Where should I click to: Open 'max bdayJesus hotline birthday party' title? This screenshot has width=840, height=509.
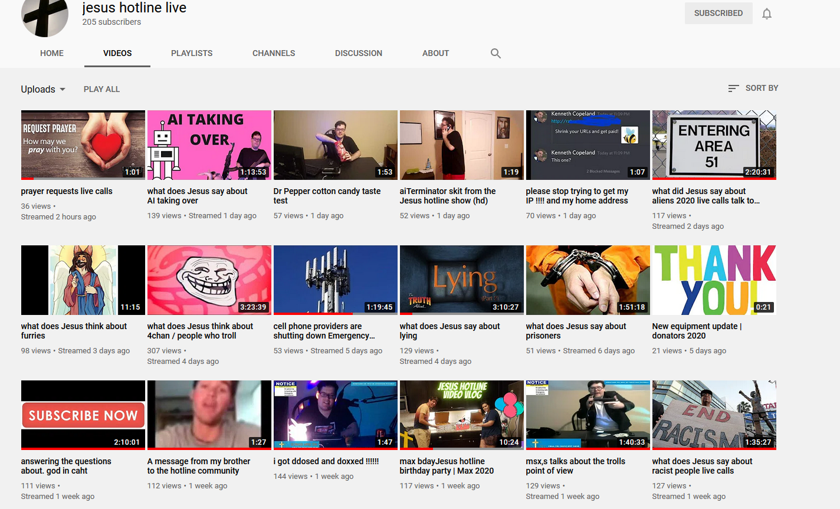tap(447, 466)
